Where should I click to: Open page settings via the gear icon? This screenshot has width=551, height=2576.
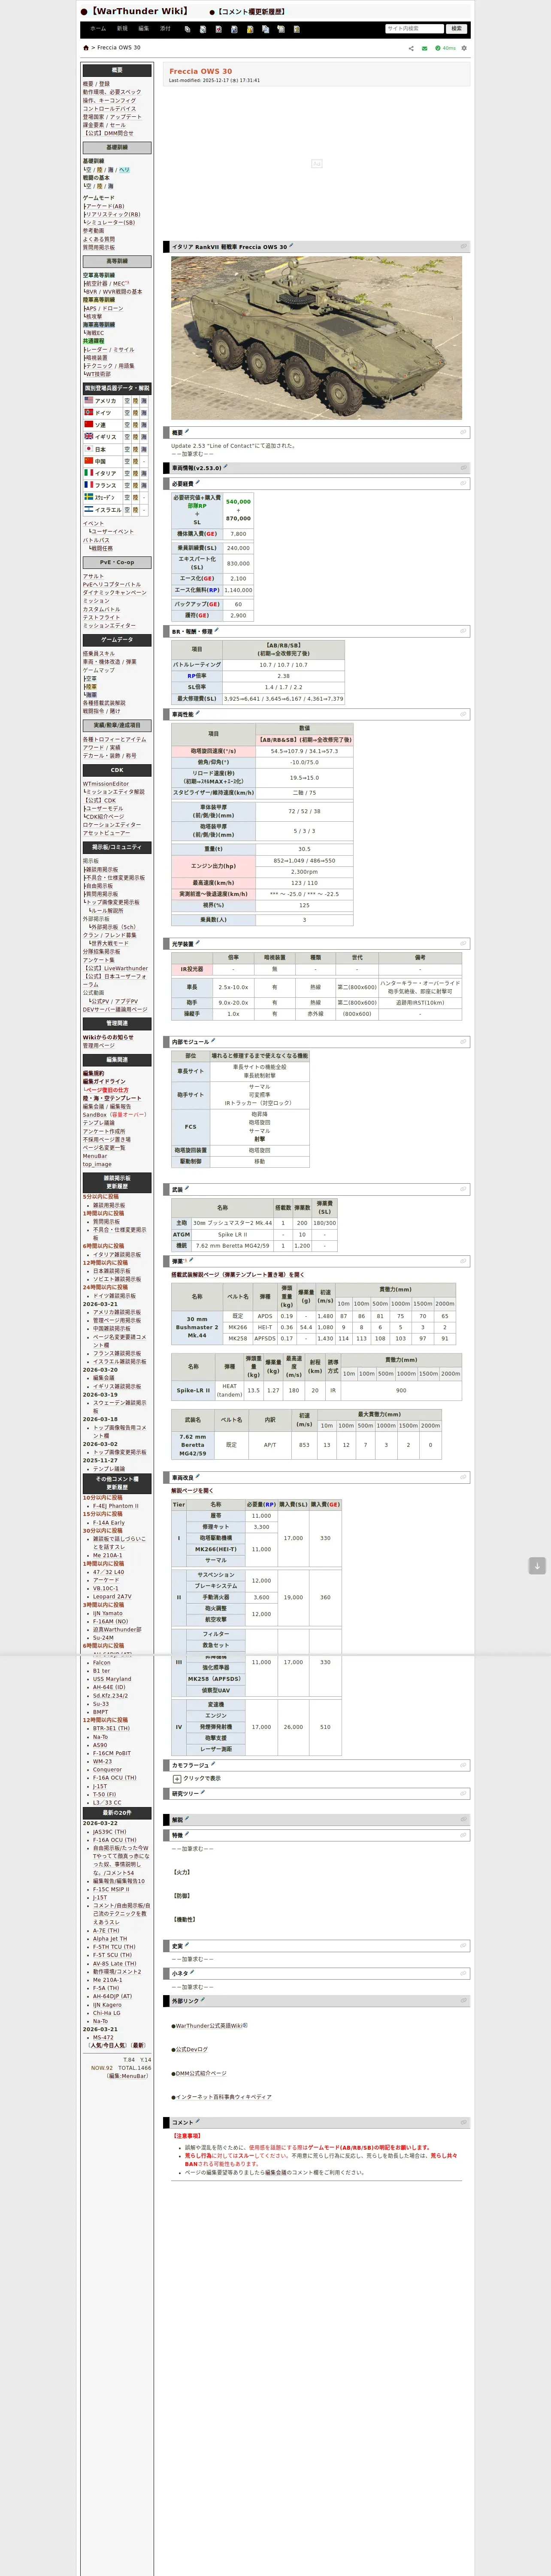click(464, 48)
